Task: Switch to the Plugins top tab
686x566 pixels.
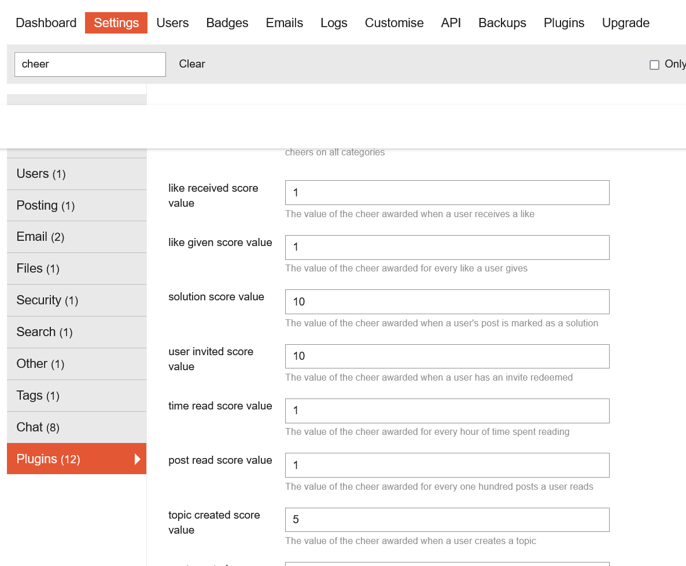Action: point(564,23)
